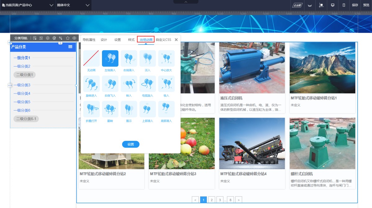Select the 旋转进入 animation icon
This screenshot has height=208, width=372.
(x=91, y=84)
